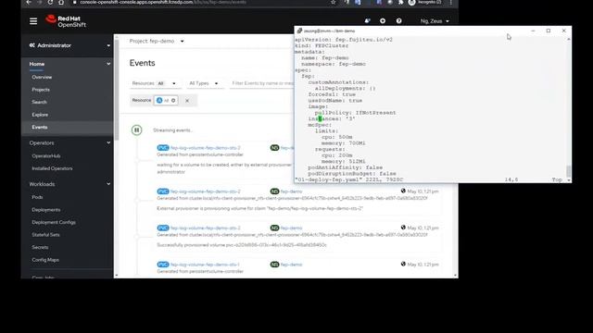Click the "kind: FEPCluster" line in terminal
This screenshot has height=333, width=593.
(322, 45)
